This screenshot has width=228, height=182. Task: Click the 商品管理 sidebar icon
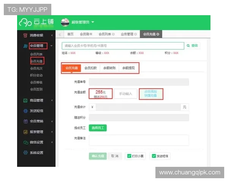click(x=25, y=100)
